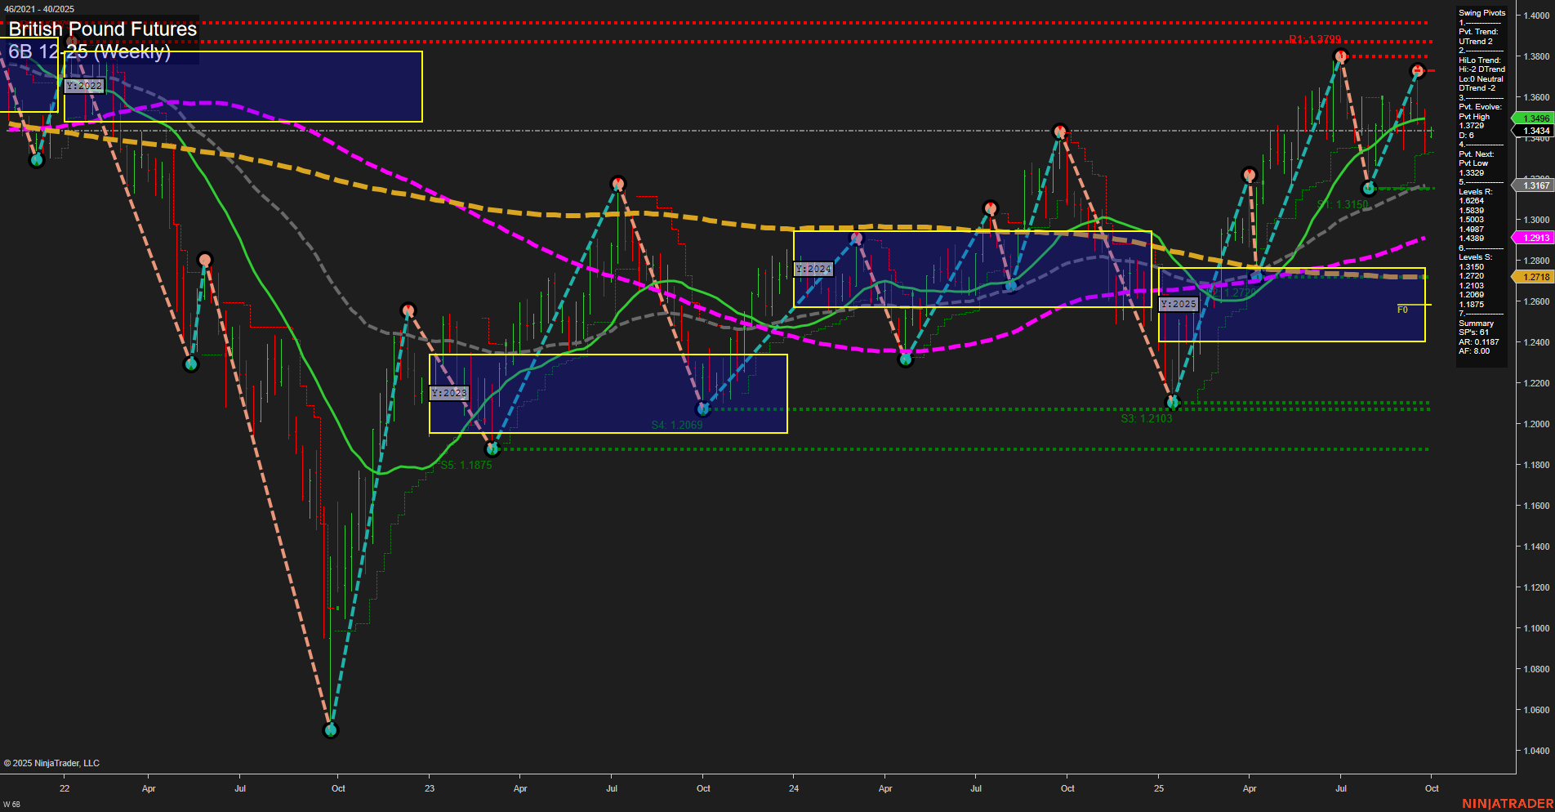Click the S5: 1.1875 support level label
The height and width of the screenshot is (812, 1555).
[466, 464]
